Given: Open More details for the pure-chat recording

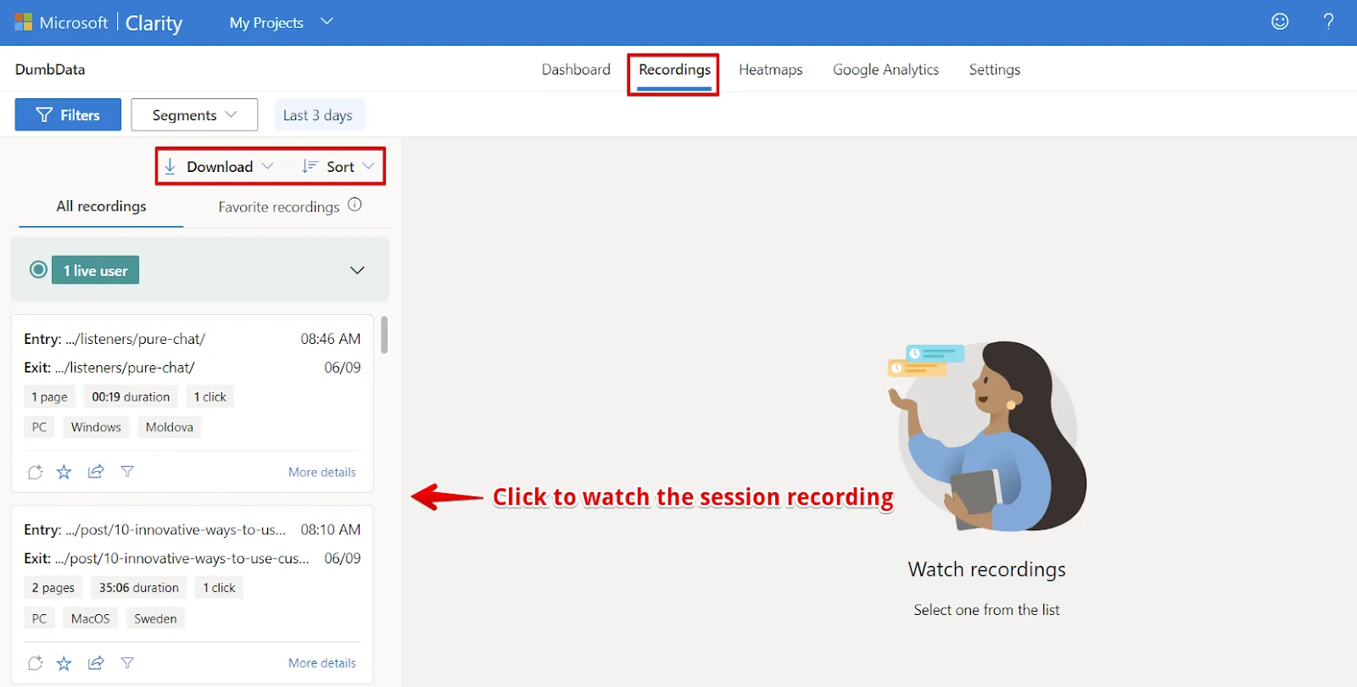Looking at the screenshot, I should click(x=321, y=472).
